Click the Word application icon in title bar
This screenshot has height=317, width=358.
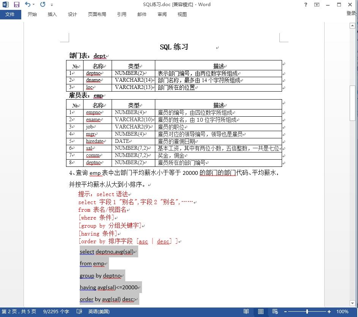pyautogui.click(x=6, y=4)
